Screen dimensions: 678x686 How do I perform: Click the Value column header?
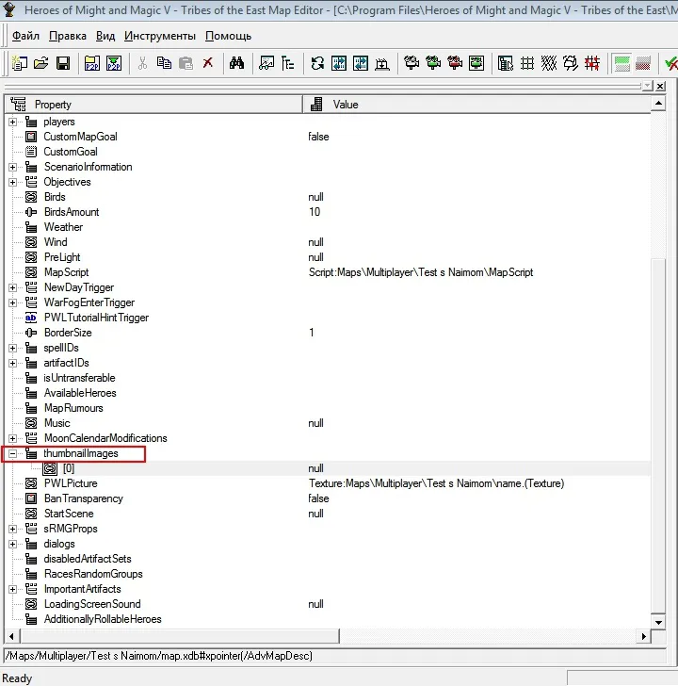(x=476, y=104)
